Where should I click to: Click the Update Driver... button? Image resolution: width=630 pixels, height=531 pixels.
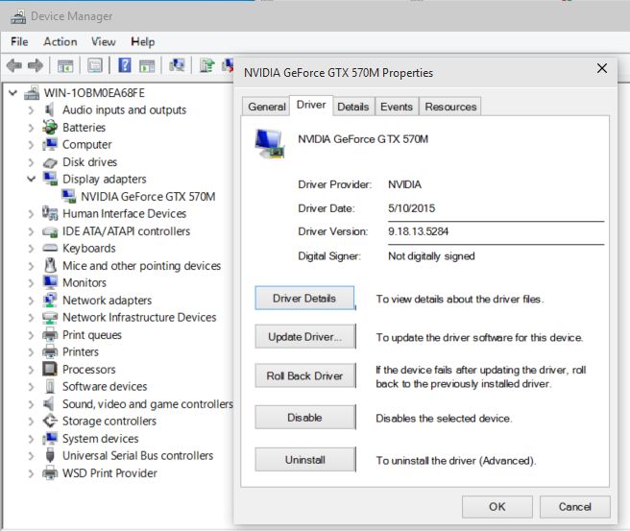(x=305, y=337)
